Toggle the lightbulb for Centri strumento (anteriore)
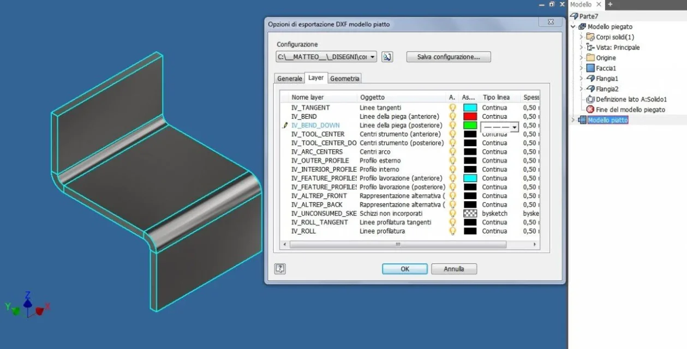The height and width of the screenshot is (349, 687). click(x=452, y=134)
